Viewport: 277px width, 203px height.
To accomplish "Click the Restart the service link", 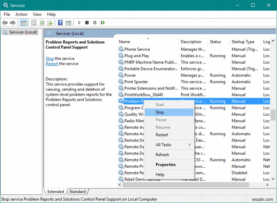I will click(52, 64).
